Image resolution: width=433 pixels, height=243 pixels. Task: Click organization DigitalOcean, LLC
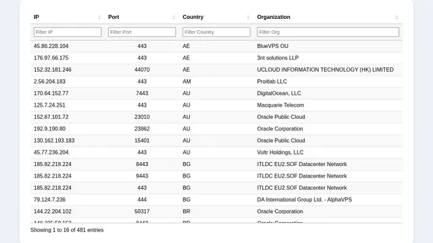tap(279, 93)
